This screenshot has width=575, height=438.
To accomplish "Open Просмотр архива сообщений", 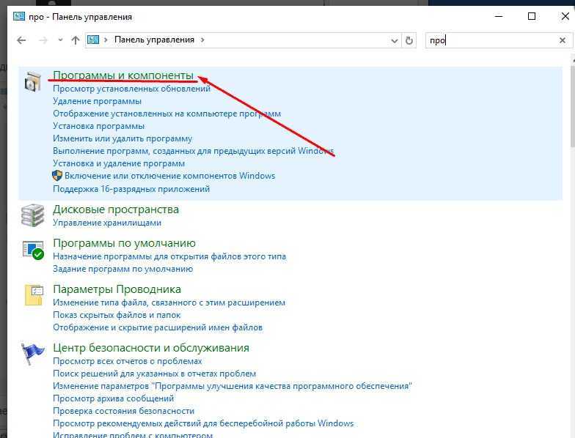I will click(x=113, y=398).
